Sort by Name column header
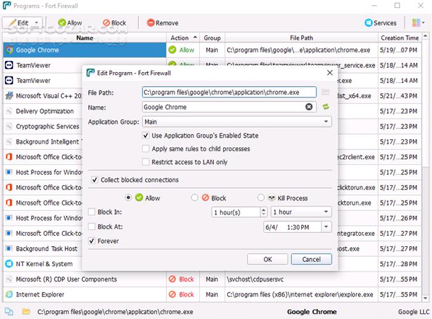The height and width of the screenshot is (319, 432). [85, 38]
